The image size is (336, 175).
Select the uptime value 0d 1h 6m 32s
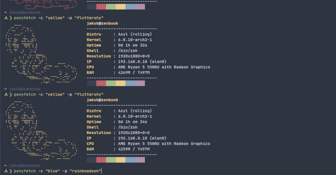point(133,45)
